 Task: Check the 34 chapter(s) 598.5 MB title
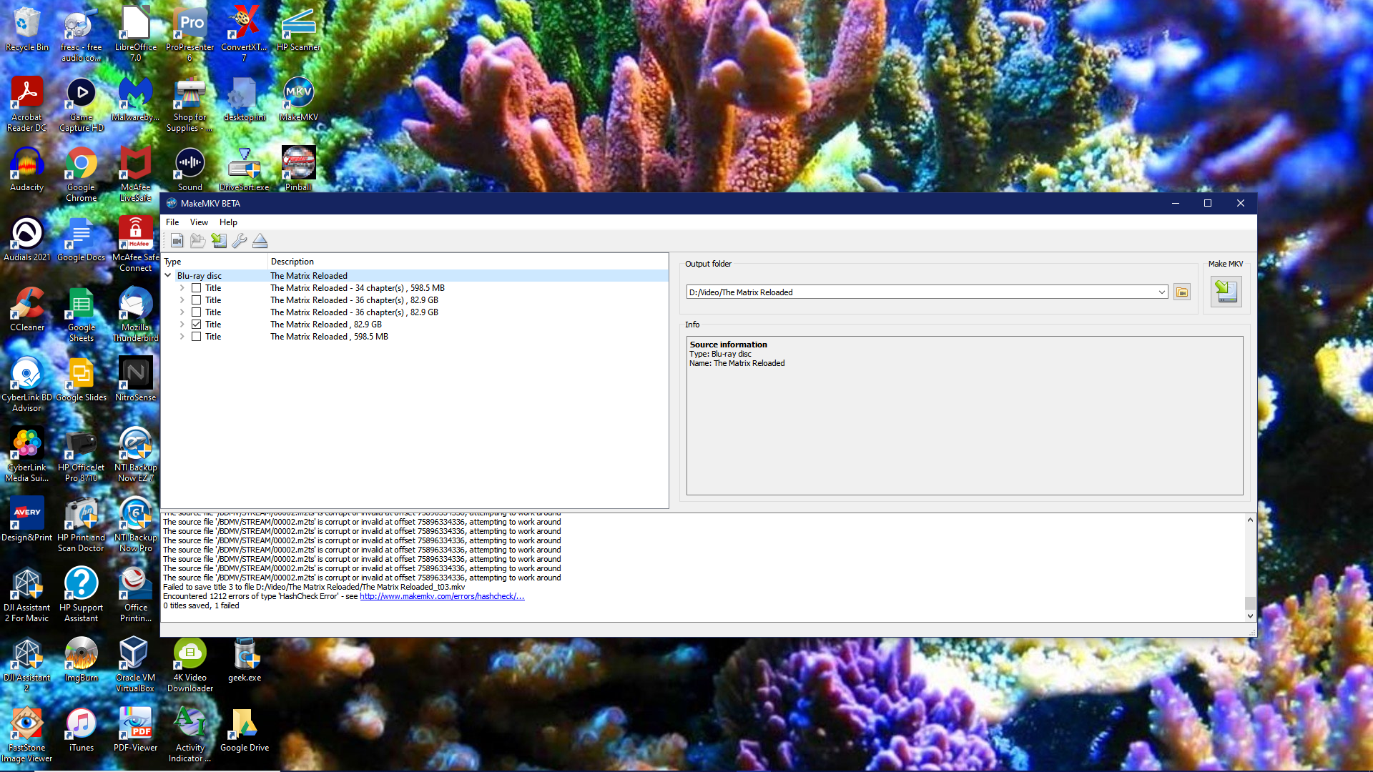(196, 288)
